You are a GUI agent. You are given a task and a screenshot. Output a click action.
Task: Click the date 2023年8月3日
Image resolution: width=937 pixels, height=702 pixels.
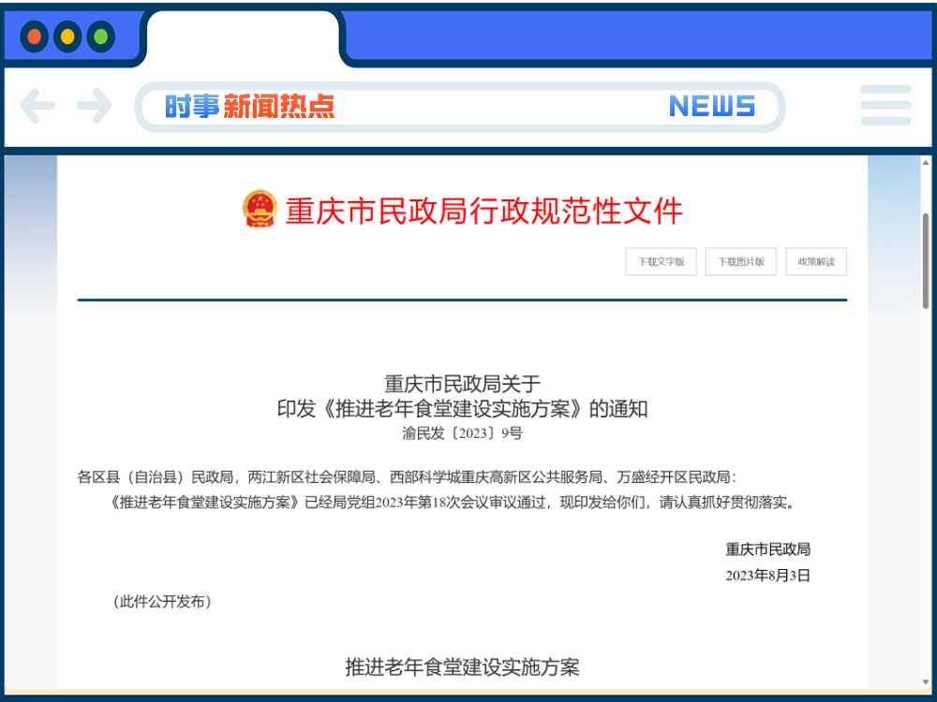pos(768,575)
